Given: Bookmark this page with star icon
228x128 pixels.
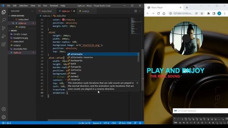Looking at the screenshot, I should 202,14.
